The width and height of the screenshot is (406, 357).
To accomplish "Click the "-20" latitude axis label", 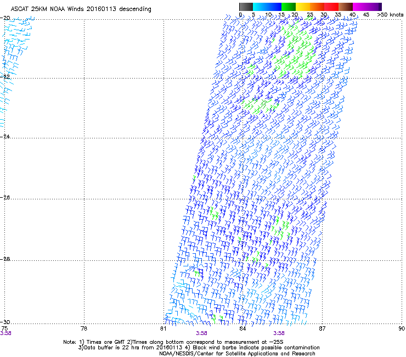I will [5, 18].
